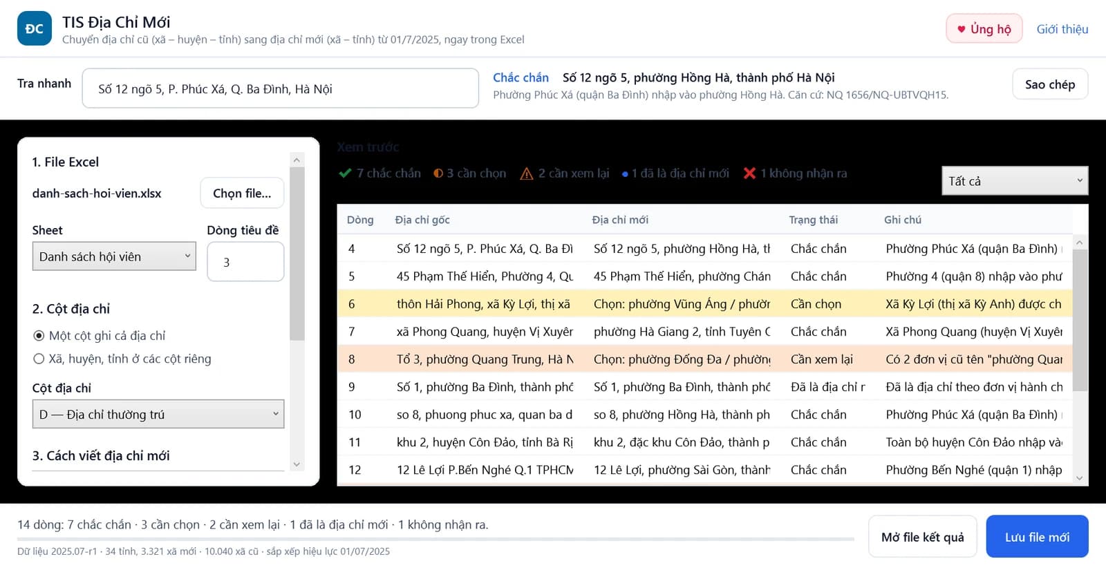The height and width of the screenshot is (568, 1106).
Task: Select 'Xã, huyện, tỉnh ở các cột riêng'
Action: (39, 359)
